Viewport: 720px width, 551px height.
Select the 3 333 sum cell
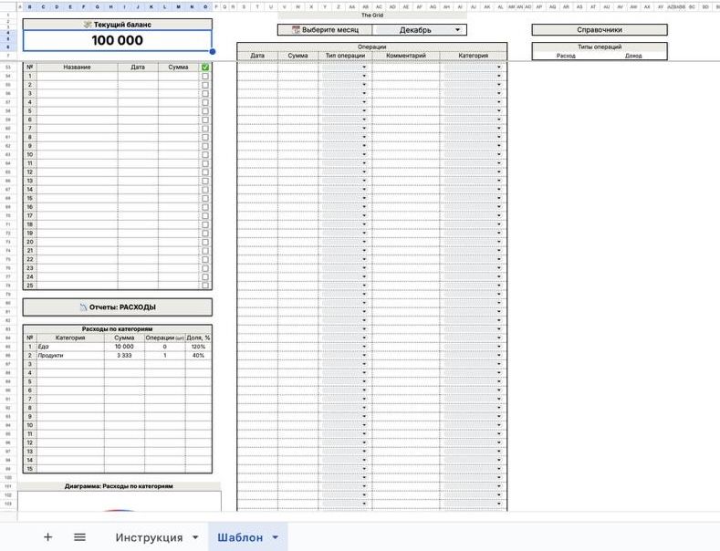point(124,356)
